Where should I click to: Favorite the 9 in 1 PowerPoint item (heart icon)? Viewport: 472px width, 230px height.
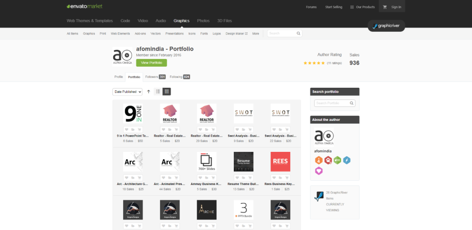pos(126,130)
